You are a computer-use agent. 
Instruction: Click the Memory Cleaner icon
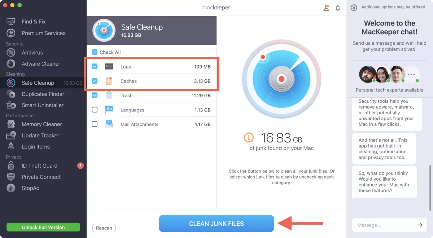pos(11,124)
